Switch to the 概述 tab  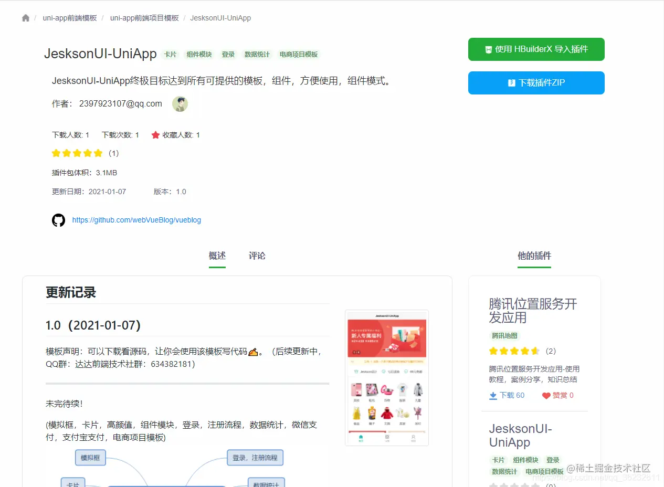(217, 256)
